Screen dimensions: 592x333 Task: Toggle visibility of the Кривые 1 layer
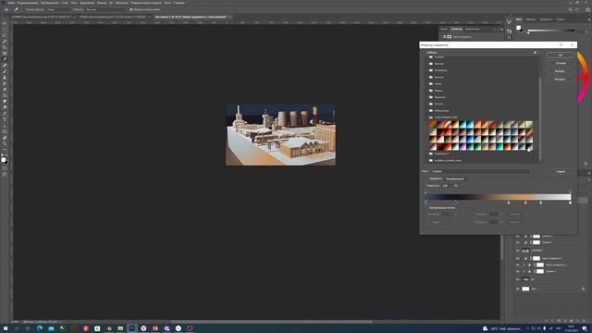click(518, 271)
